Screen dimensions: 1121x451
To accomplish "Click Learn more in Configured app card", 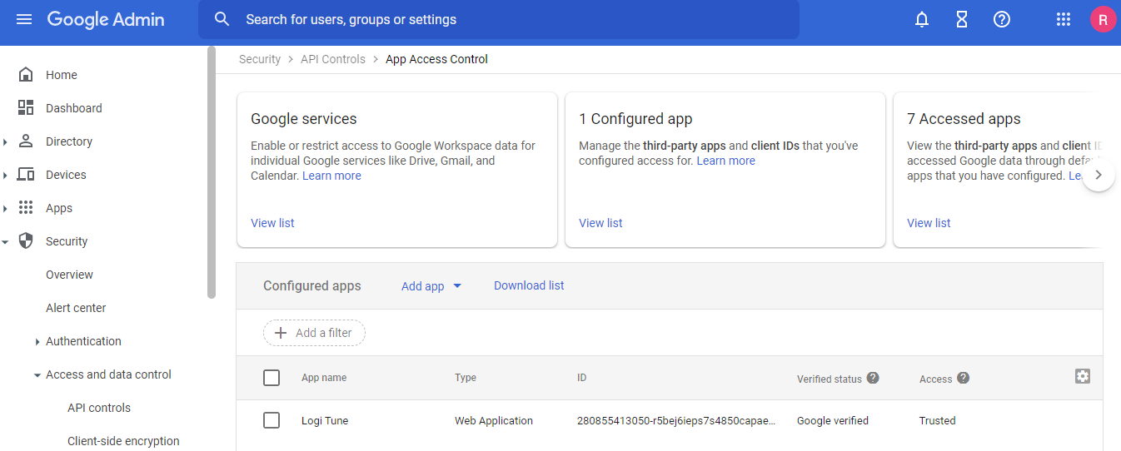I will click(x=726, y=161).
